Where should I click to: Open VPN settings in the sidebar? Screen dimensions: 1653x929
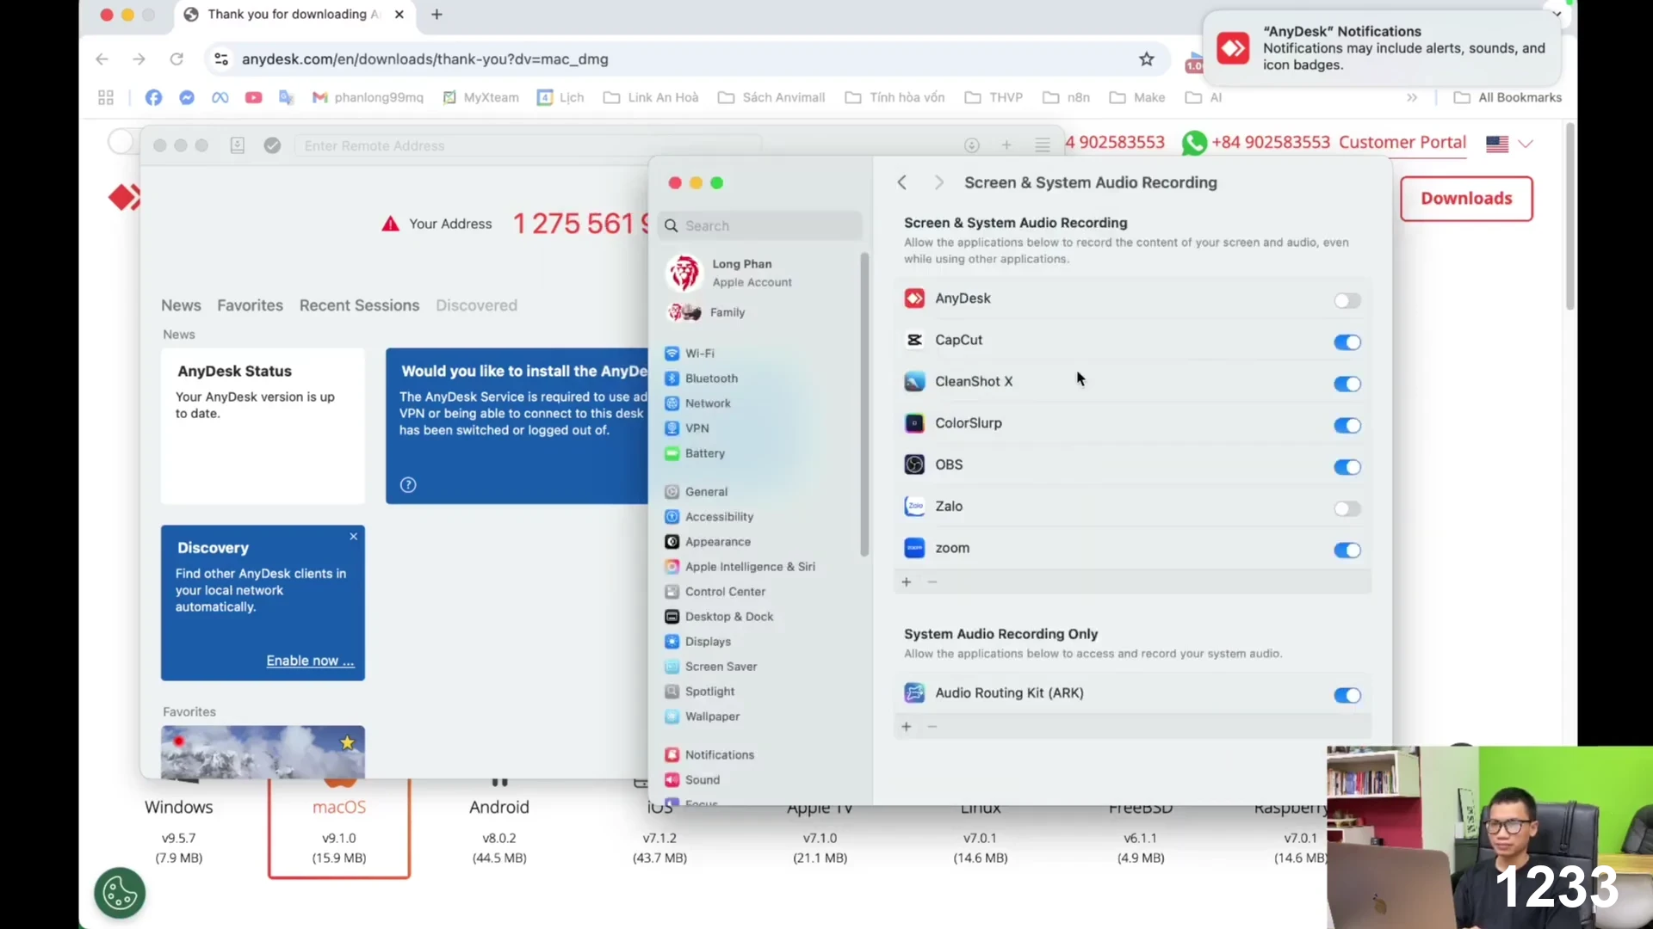tap(687, 428)
